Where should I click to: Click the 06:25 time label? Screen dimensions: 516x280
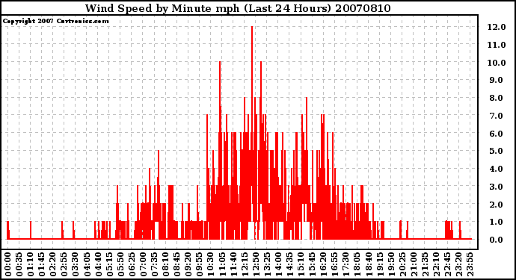[132, 264]
